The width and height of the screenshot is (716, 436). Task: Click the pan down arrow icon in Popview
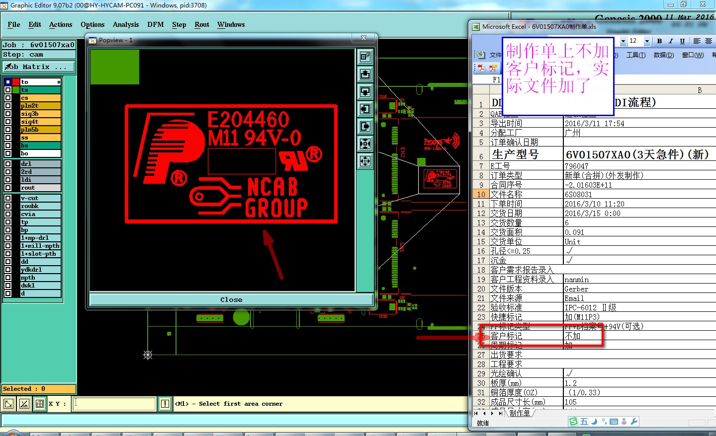(365, 91)
